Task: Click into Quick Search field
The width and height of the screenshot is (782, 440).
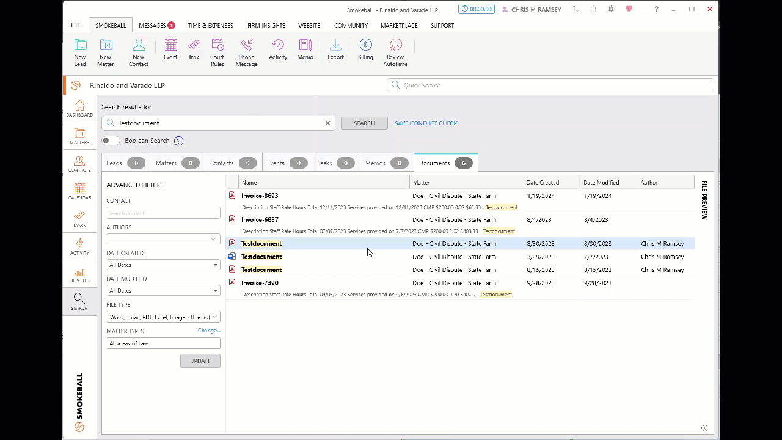Action: point(550,85)
